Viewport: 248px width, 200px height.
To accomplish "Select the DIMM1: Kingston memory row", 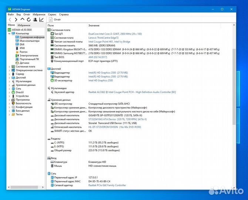I will (x=135, y=49).
